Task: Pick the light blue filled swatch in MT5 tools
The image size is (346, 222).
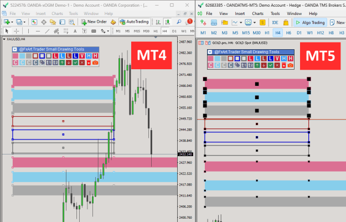Action: (218, 59)
